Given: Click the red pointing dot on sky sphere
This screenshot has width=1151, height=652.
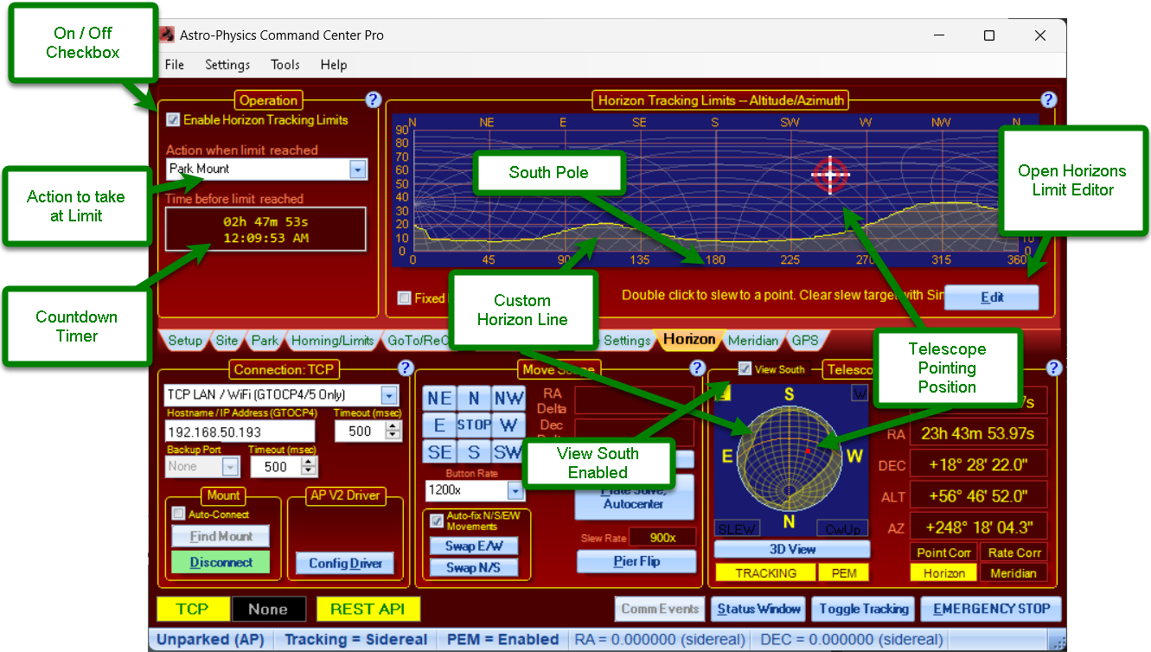Looking at the screenshot, I should pos(807,451).
